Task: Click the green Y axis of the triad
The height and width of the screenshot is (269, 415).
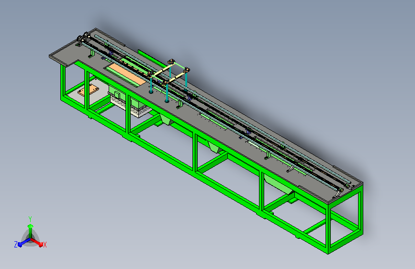Action: [31, 231]
